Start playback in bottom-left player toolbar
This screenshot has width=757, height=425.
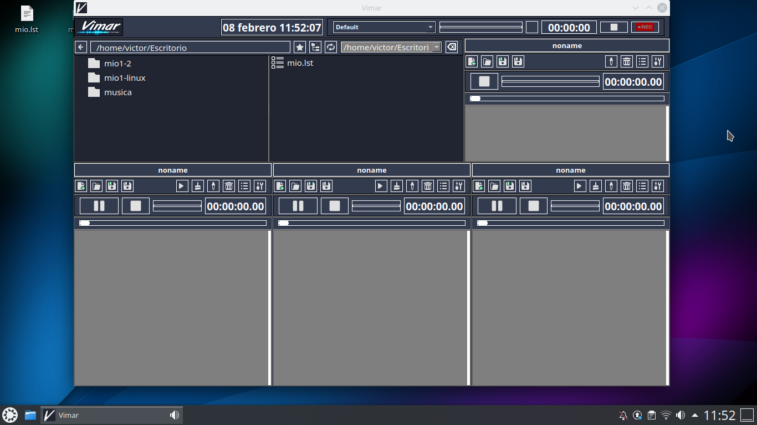(182, 186)
